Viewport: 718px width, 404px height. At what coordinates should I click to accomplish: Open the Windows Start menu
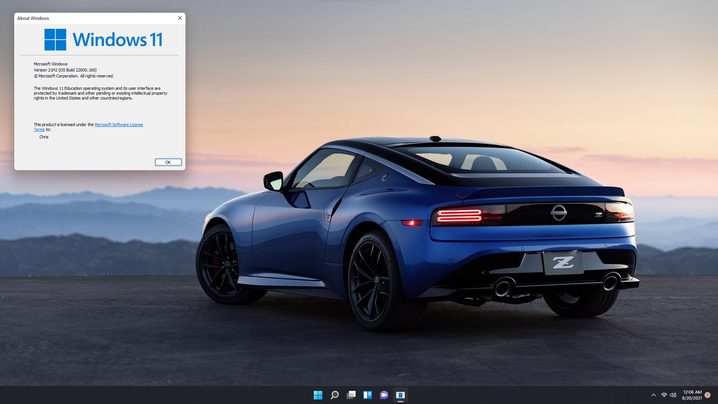click(318, 395)
